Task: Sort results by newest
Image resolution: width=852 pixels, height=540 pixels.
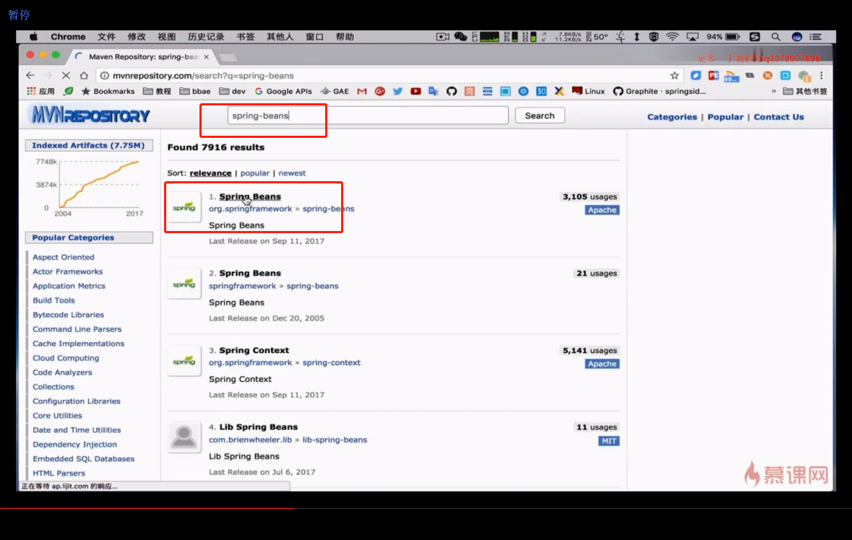Action: 292,173
